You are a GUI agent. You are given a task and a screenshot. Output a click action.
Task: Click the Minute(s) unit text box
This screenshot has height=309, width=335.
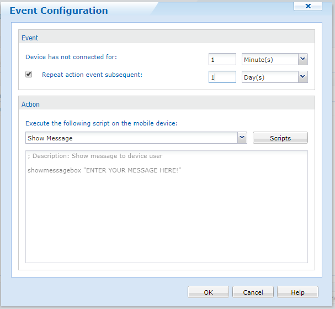pos(269,59)
